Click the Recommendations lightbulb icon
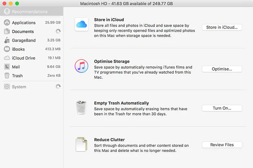Screen dimensions: 253x168 click(7, 11)
